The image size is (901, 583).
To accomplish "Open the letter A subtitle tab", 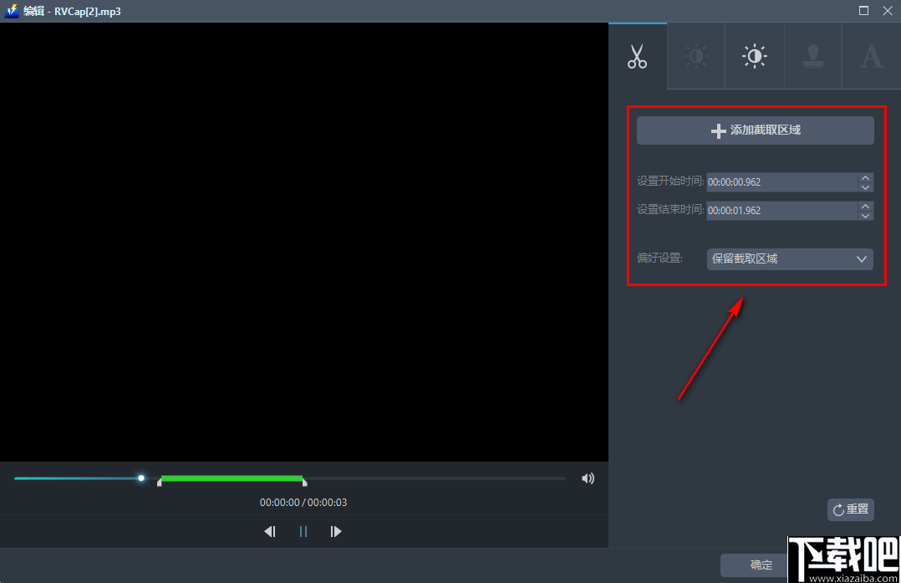I will tap(871, 56).
